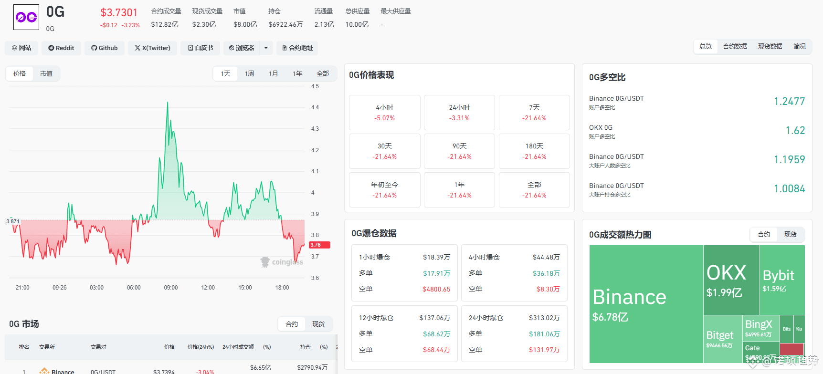
Task: Copy the 合约地址 contract address
Action: 297,48
